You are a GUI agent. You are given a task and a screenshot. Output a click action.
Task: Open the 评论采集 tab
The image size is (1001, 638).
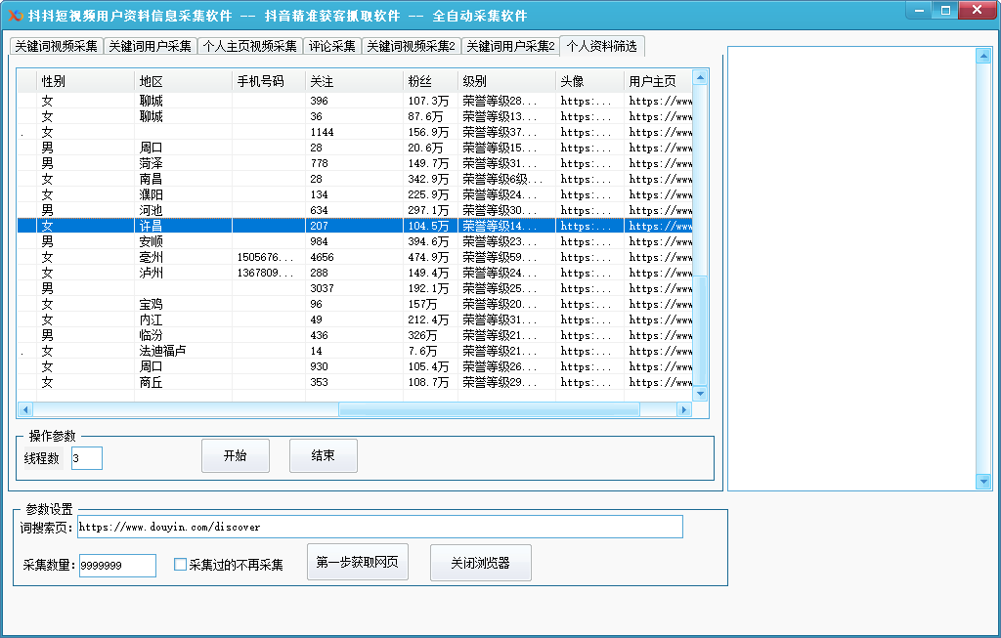pyautogui.click(x=332, y=47)
